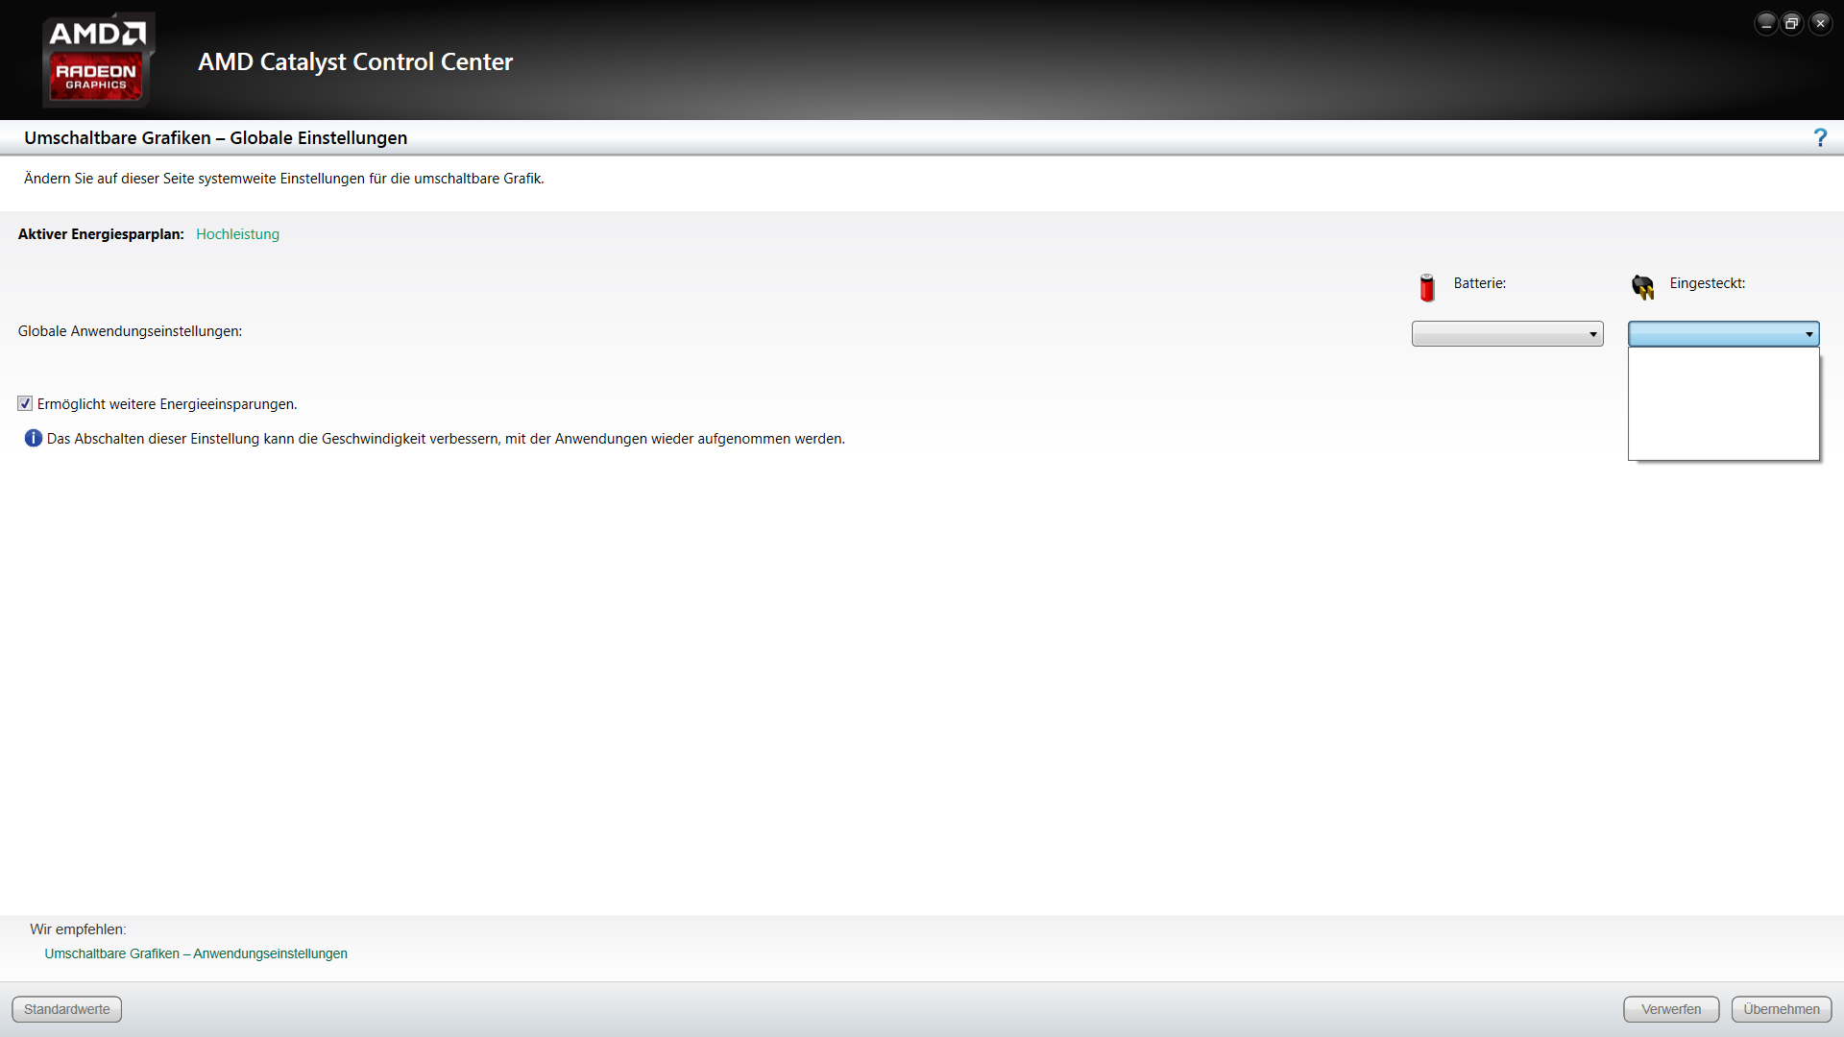Click inside the open empty dropdown list
Image resolution: width=1844 pixels, height=1037 pixels.
(1723, 403)
